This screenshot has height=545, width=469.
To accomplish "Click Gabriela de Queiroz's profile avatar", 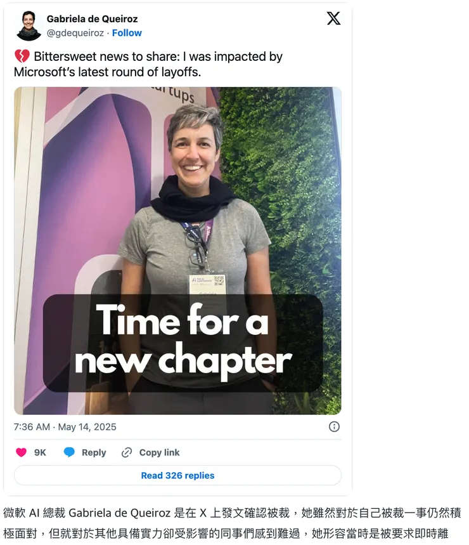I will [29, 26].
